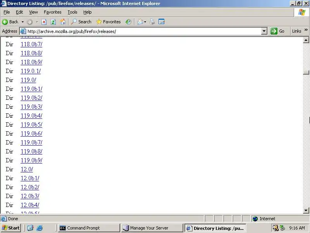Open the 119.0b9/ directory link
This screenshot has height=233, width=310.
pos(31,160)
